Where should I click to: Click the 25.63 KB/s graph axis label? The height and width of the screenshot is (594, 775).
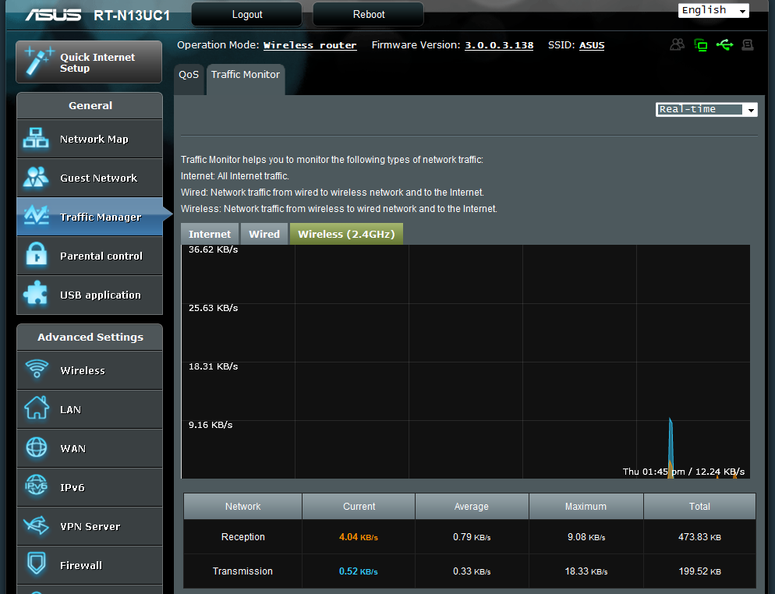pyautogui.click(x=213, y=308)
